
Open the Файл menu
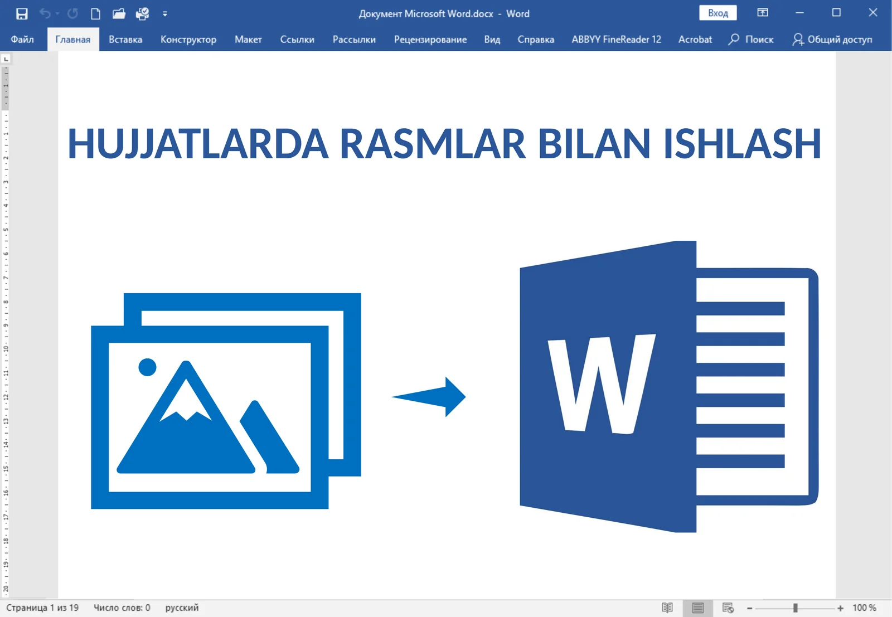pyautogui.click(x=22, y=40)
